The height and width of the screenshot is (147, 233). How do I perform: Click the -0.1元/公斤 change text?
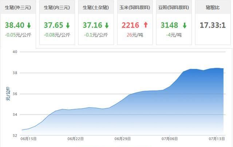pyautogui.click(x=96, y=35)
